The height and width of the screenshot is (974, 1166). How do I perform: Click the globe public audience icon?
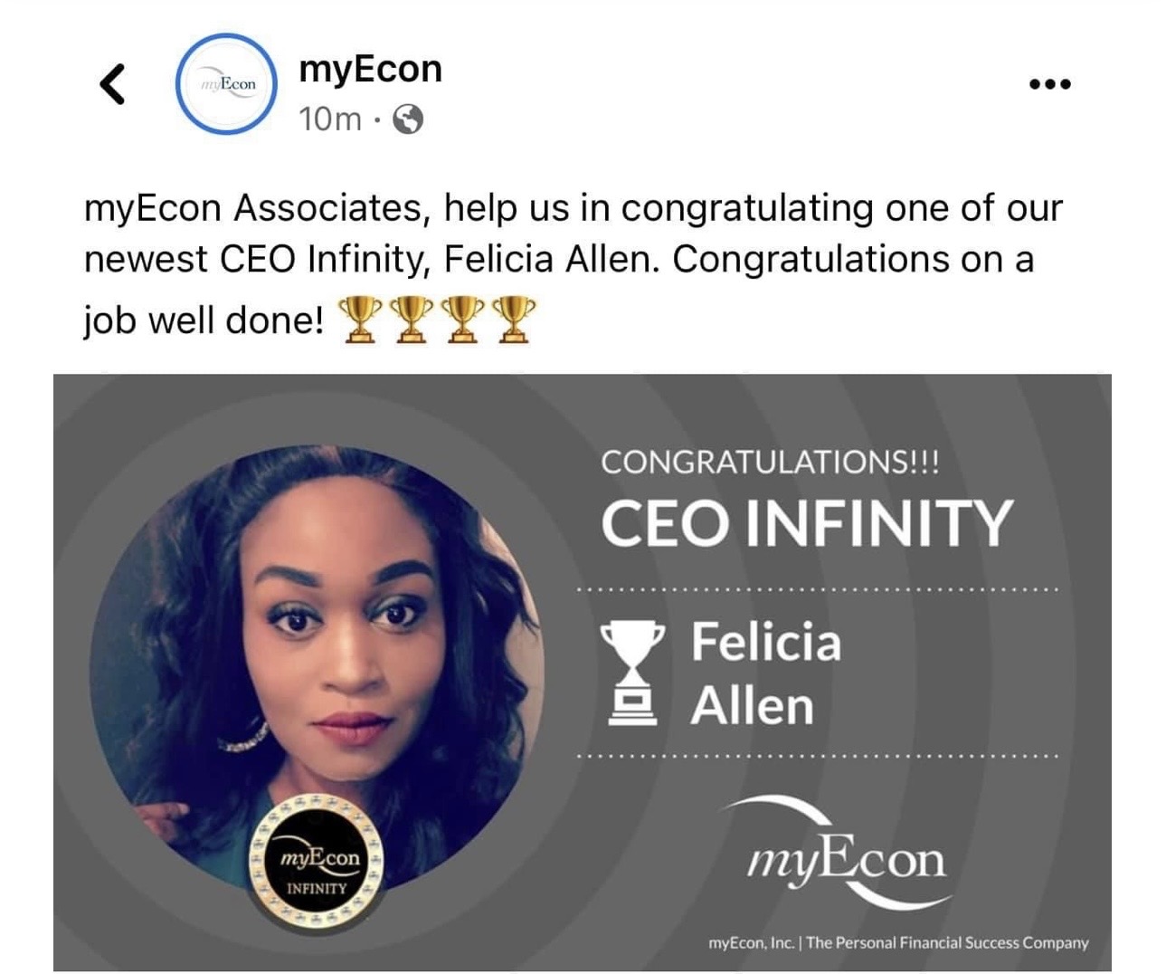408,119
